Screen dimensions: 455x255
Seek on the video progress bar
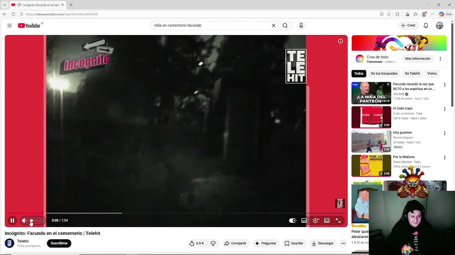tap(176, 213)
